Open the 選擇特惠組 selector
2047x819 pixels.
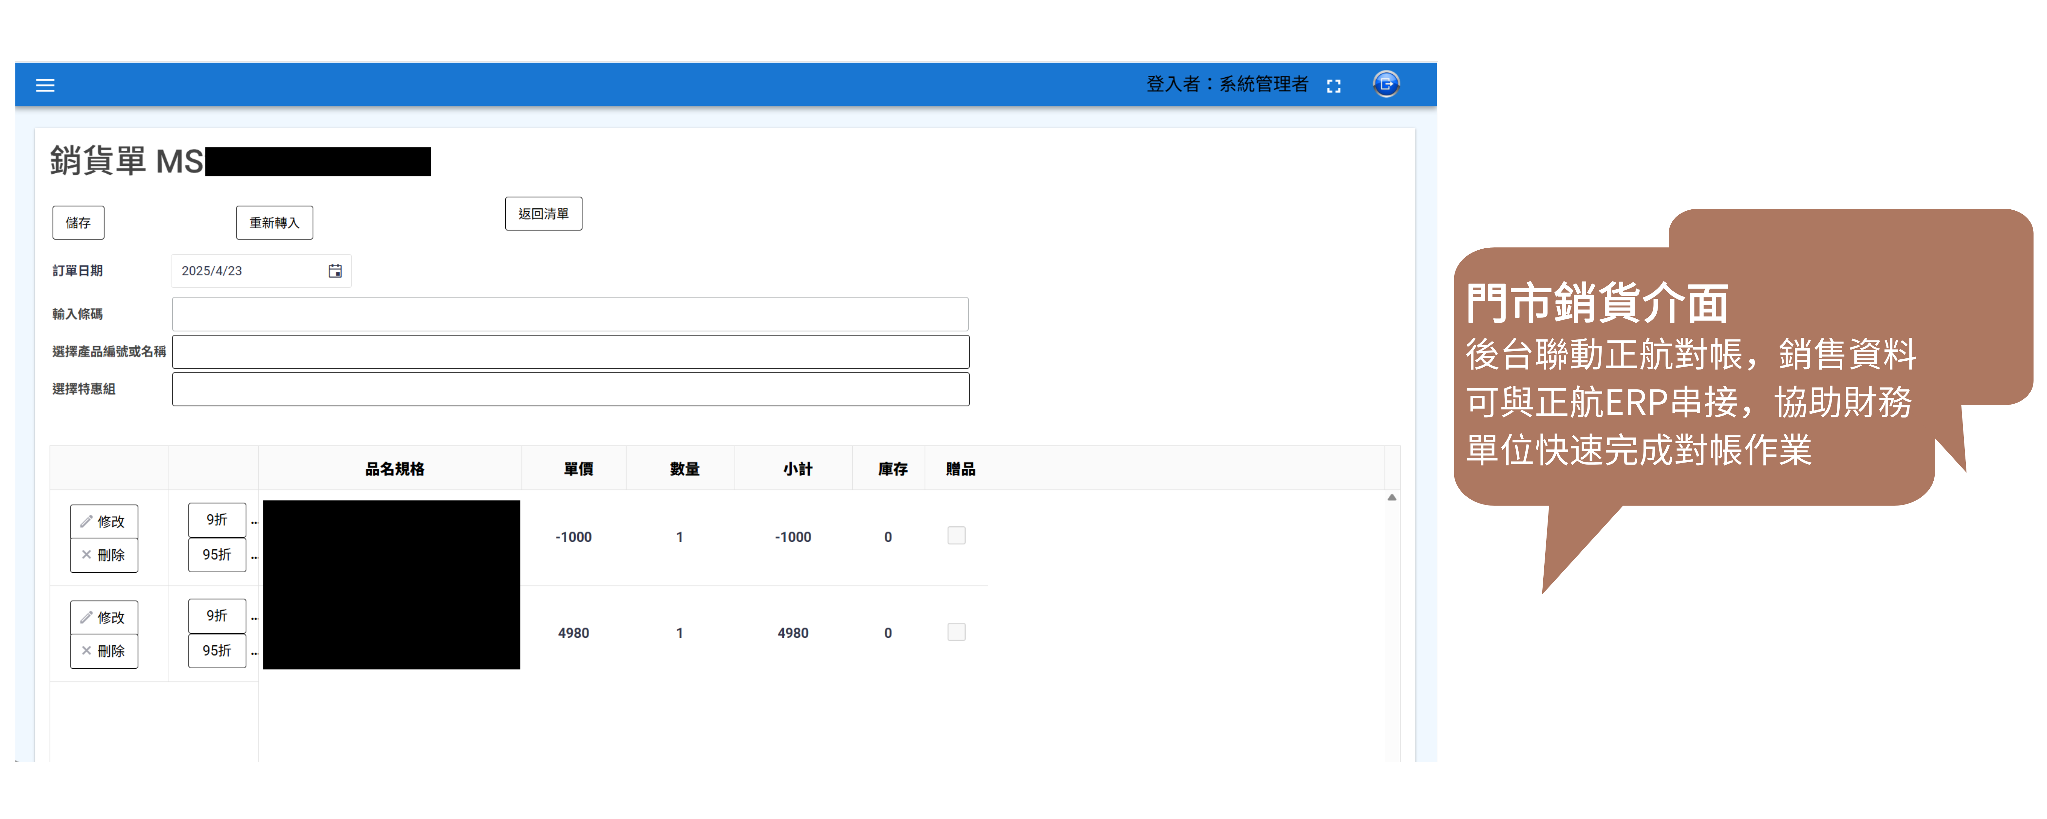pos(570,390)
